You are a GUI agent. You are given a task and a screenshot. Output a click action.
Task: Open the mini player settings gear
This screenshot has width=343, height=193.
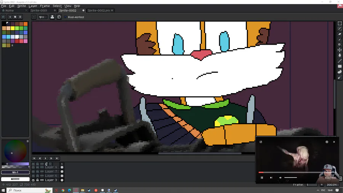[327, 142]
